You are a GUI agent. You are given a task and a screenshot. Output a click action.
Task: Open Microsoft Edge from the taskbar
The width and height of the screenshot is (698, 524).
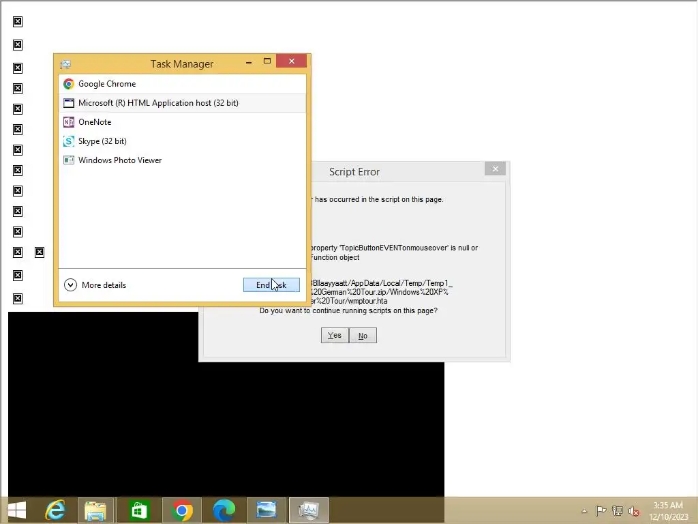(224, 510)
